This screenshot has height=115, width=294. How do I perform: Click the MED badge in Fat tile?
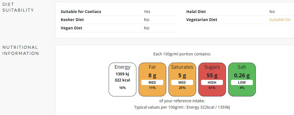point(152,83)
